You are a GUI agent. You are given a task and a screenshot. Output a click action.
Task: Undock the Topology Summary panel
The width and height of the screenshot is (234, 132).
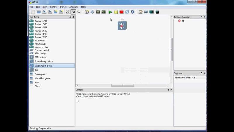(x=202, y=17)
